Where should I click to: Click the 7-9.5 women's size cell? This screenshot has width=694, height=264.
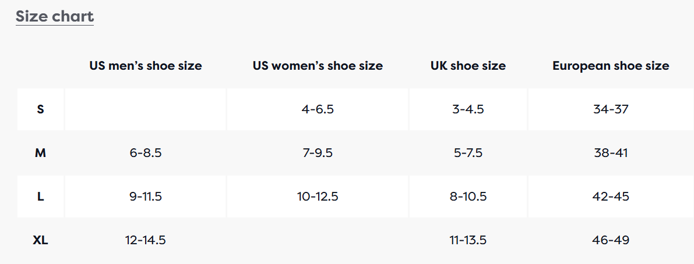point(318,153)
